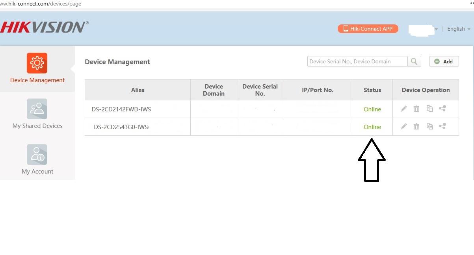Image resolution: width=474 pixels, height=255 pixels.
Task: Open the Device Management sidebar section
Action: click(x=37, y=69)
